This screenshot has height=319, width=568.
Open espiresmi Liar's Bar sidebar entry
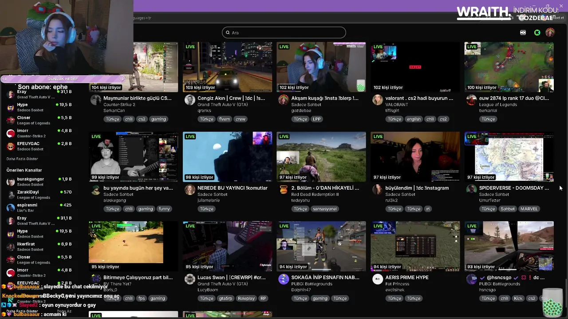tap(39, 207)
